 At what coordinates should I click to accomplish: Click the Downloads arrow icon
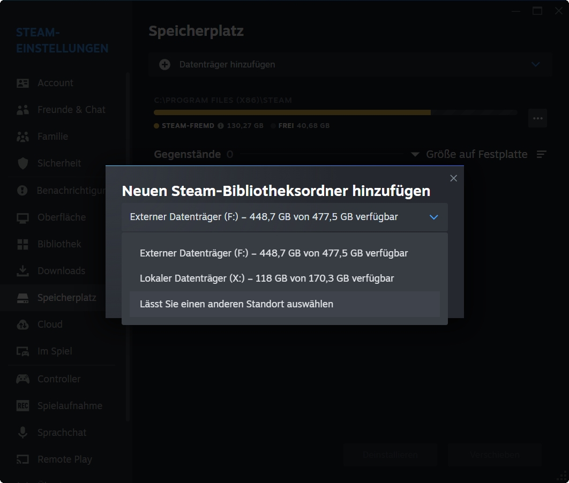click(23, 271)
